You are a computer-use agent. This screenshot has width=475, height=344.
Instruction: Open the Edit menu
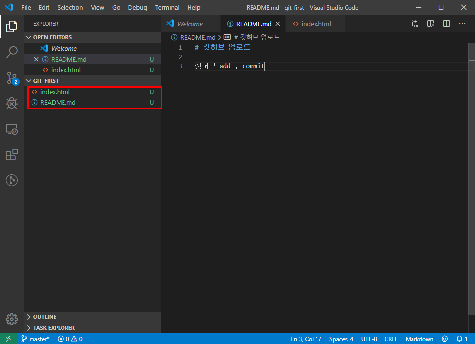point(44,7)
